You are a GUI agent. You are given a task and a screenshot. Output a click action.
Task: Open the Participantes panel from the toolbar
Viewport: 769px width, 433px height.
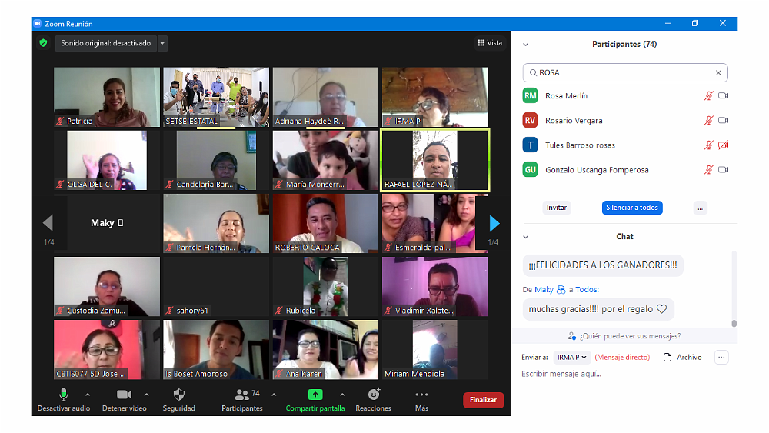click(242, 395)
